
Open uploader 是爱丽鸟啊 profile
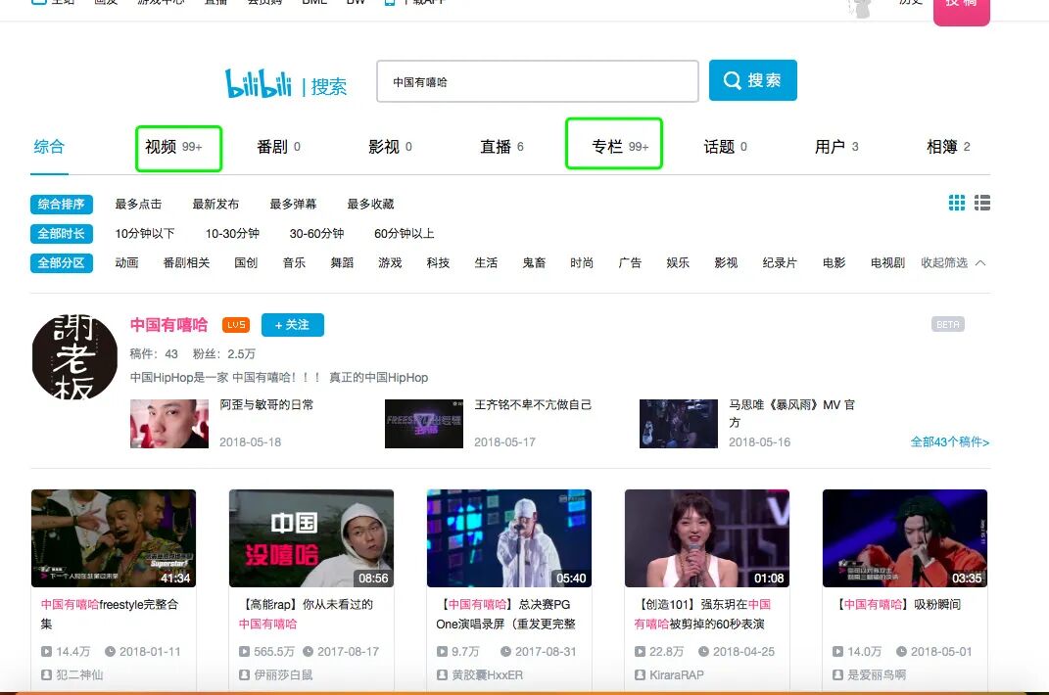877,674
